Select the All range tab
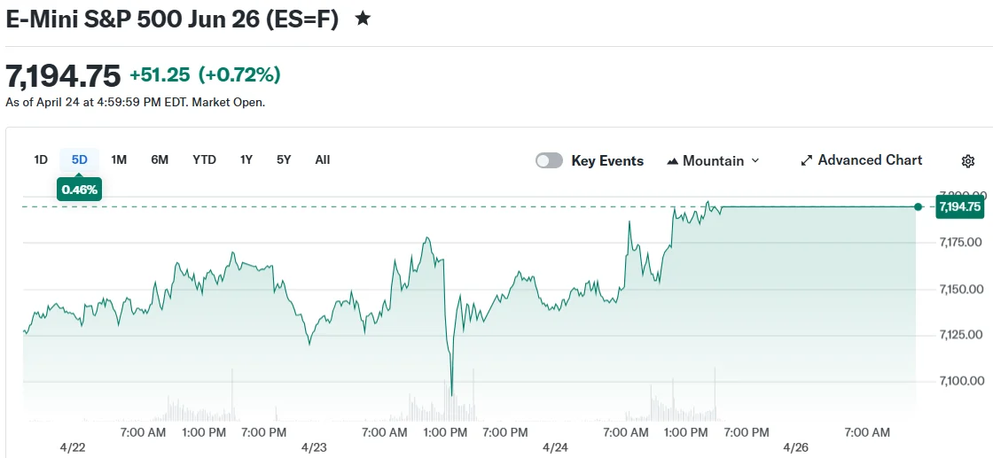This screenshot has height=458, width=993. pyautogui.click(x=323, y=160)
